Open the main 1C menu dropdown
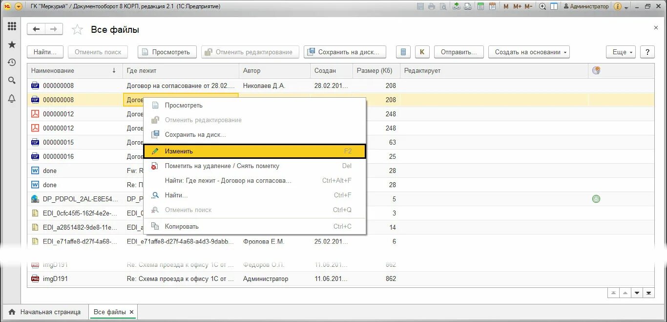667x322 pixels. [19, 6]
